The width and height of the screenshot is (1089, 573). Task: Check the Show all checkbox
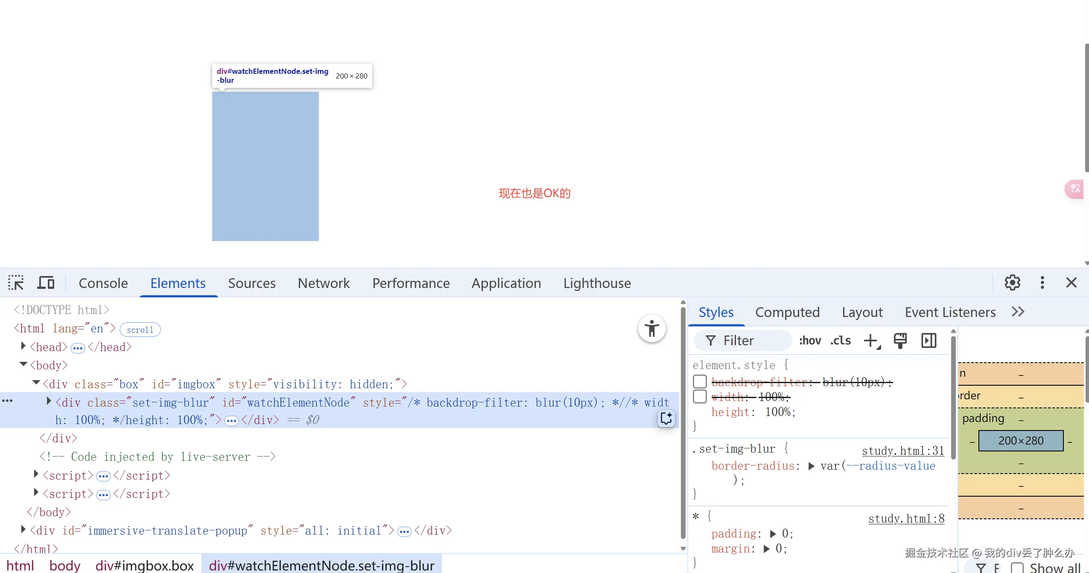coord(1017,568)
